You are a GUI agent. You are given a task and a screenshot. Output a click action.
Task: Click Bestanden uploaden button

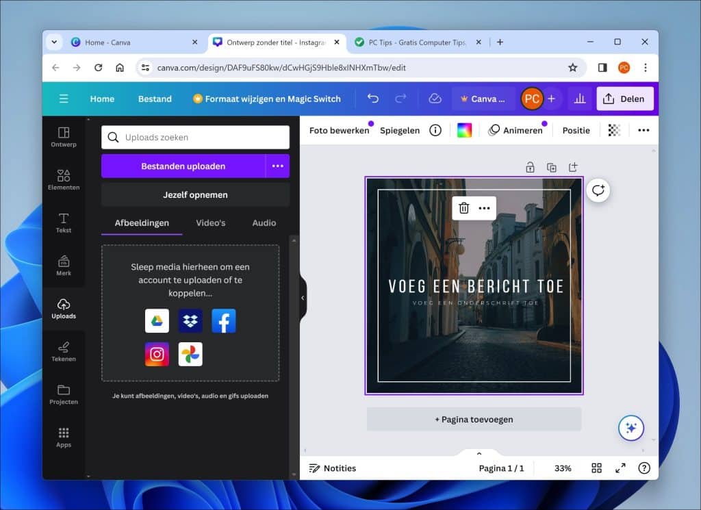coord(183,166)
